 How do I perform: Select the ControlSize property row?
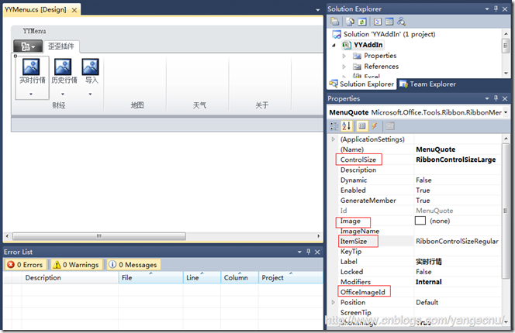tap(418, 160)
